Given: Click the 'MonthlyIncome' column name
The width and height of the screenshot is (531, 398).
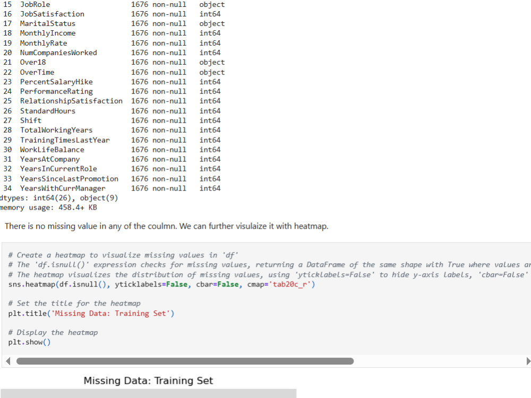Looking at the screenshot, I should pyautogui.click(x=48, y=33).
